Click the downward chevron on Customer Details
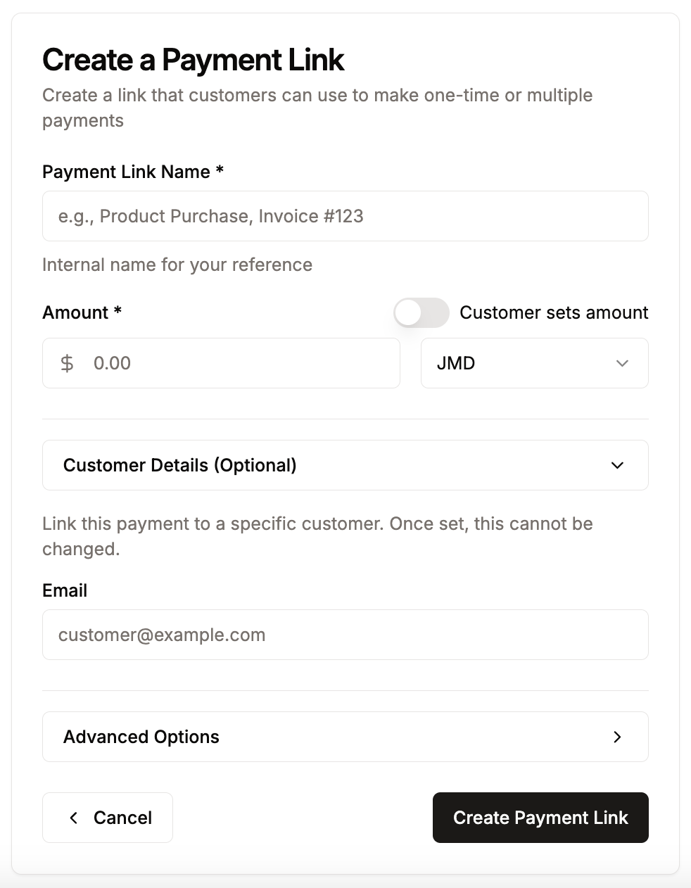 click(x=617, y=465)
